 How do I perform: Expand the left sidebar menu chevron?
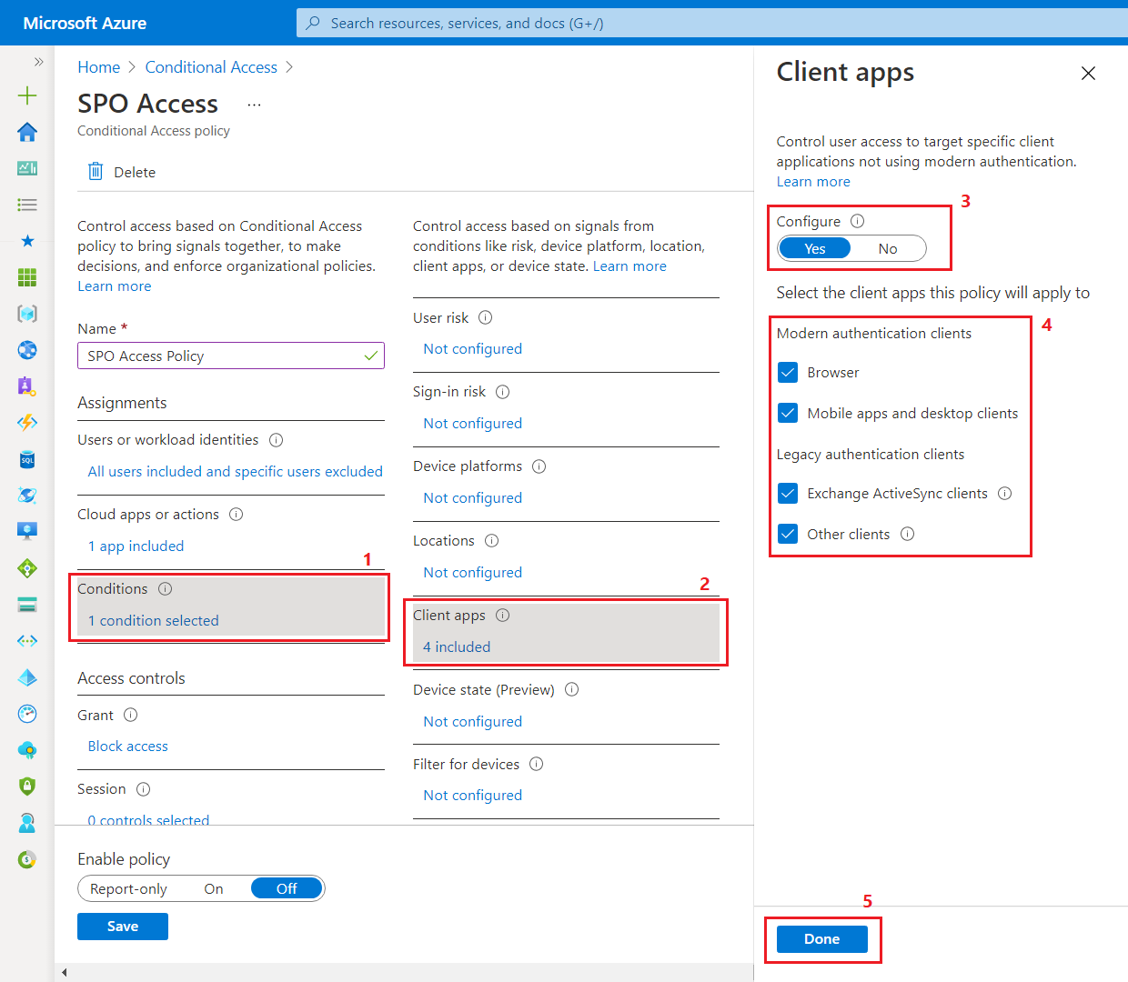pos(38,62)
